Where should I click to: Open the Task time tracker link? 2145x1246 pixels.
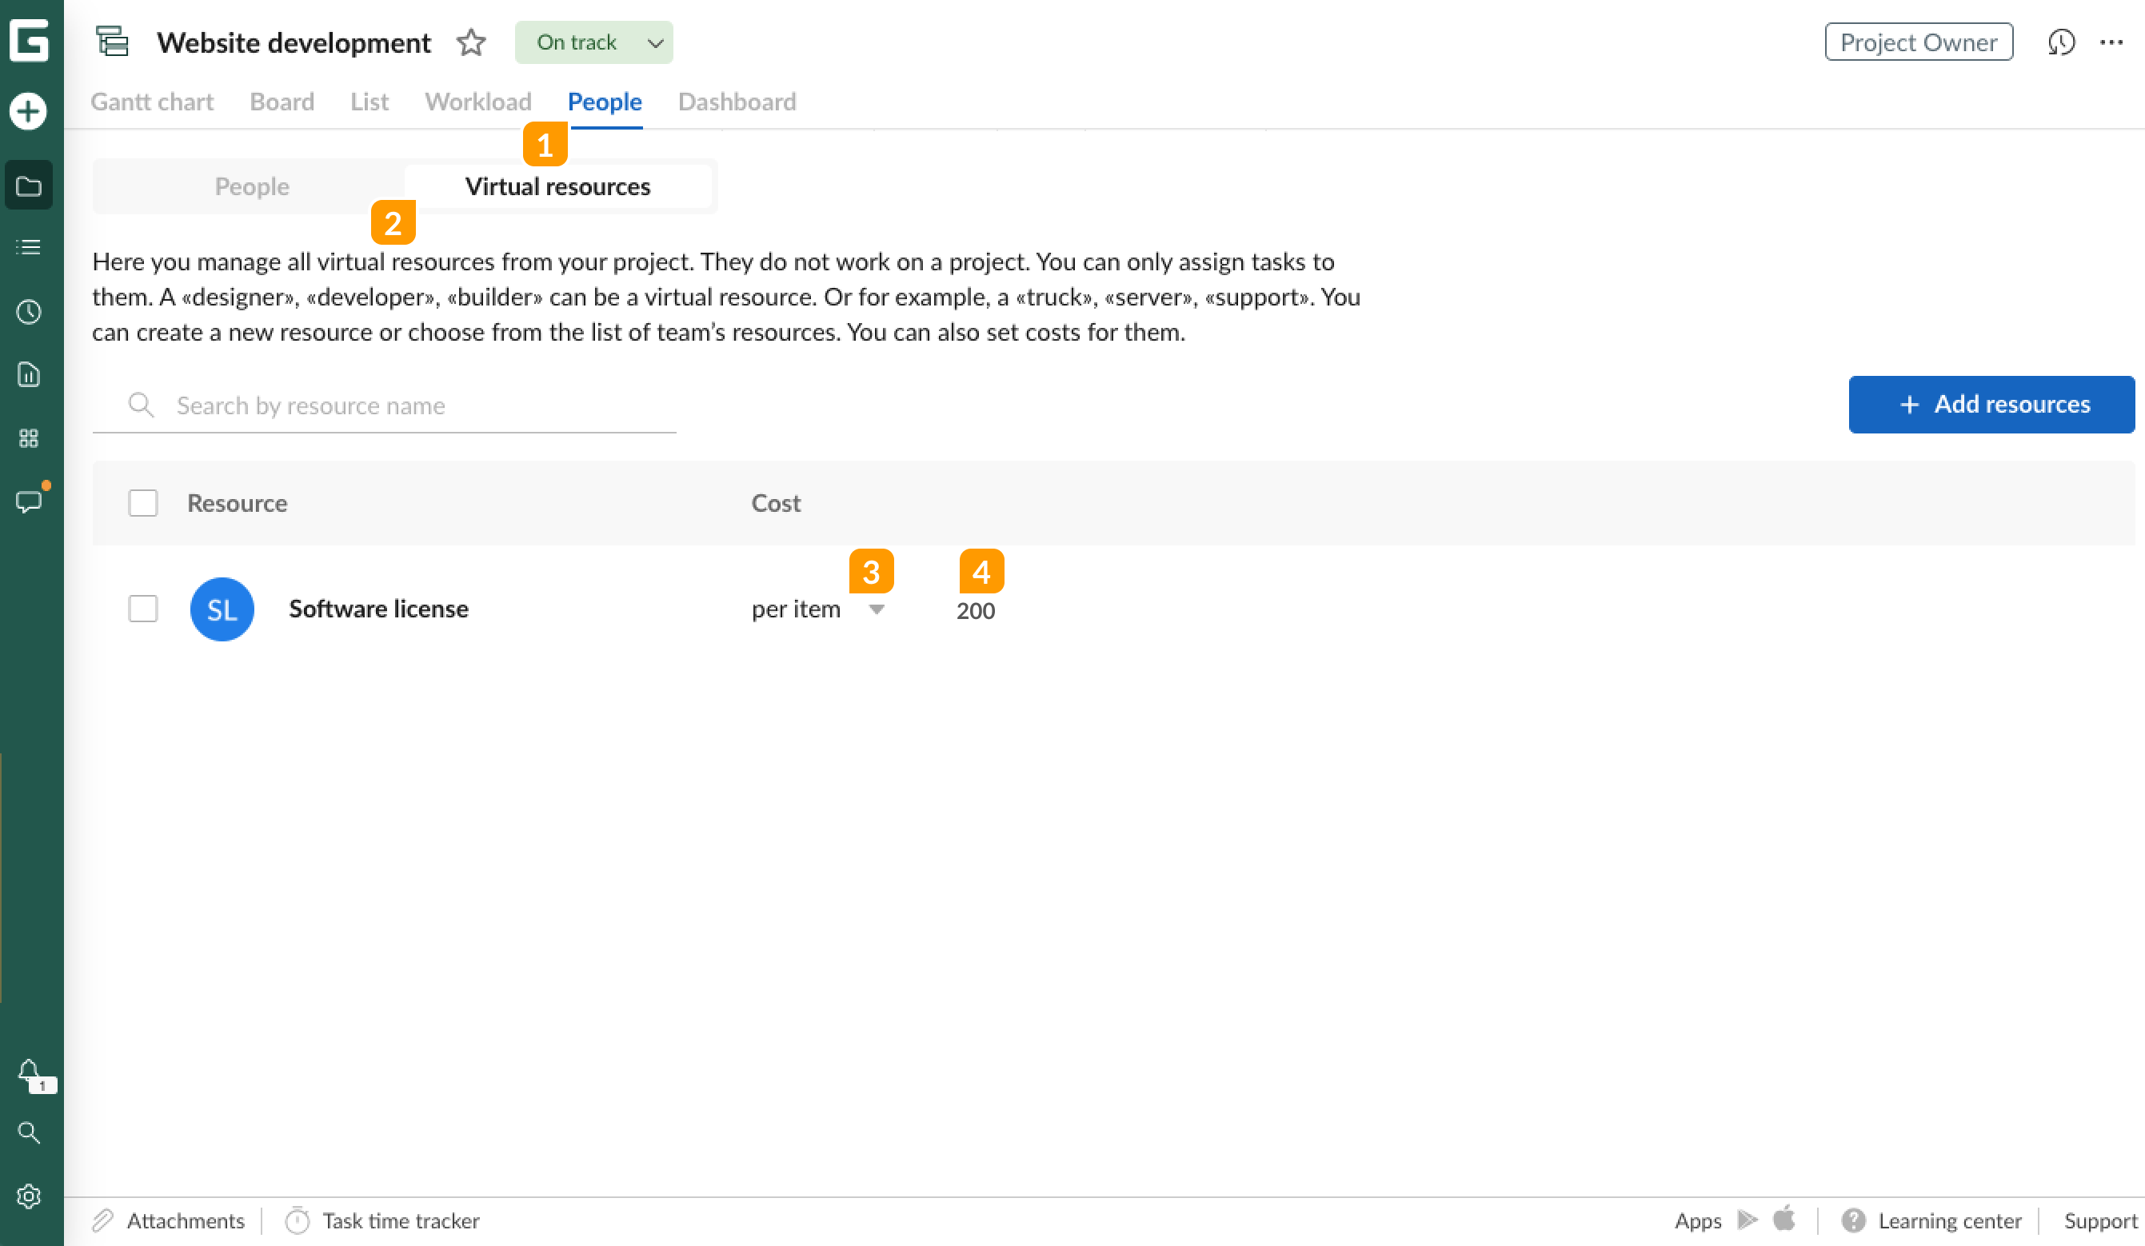click(x=401, y=1220)
